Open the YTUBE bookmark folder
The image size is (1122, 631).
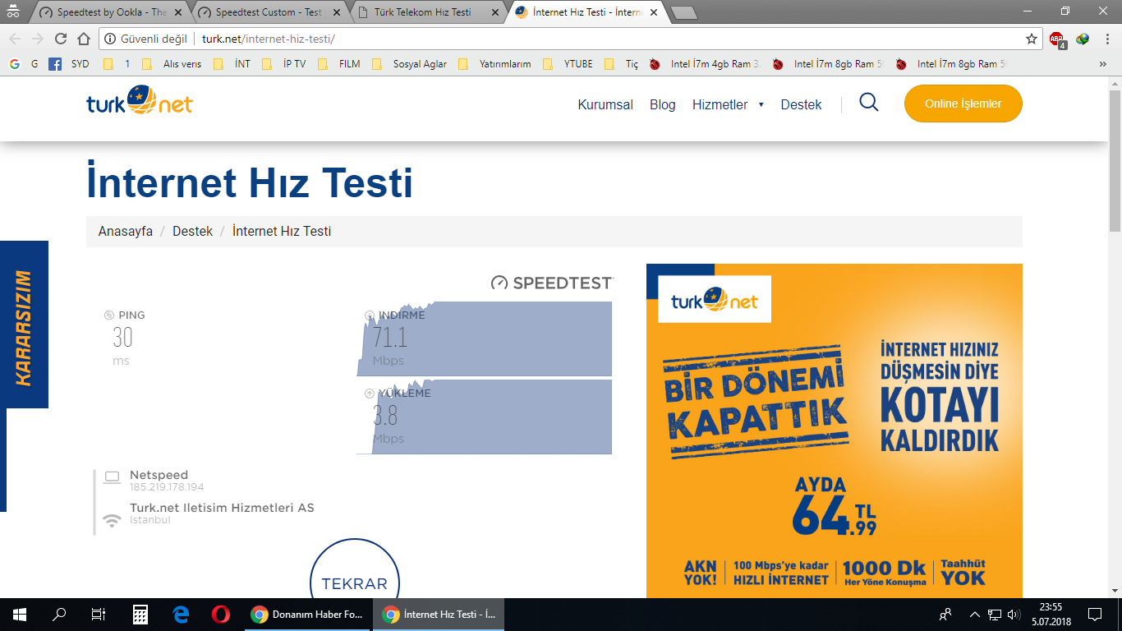568,63
